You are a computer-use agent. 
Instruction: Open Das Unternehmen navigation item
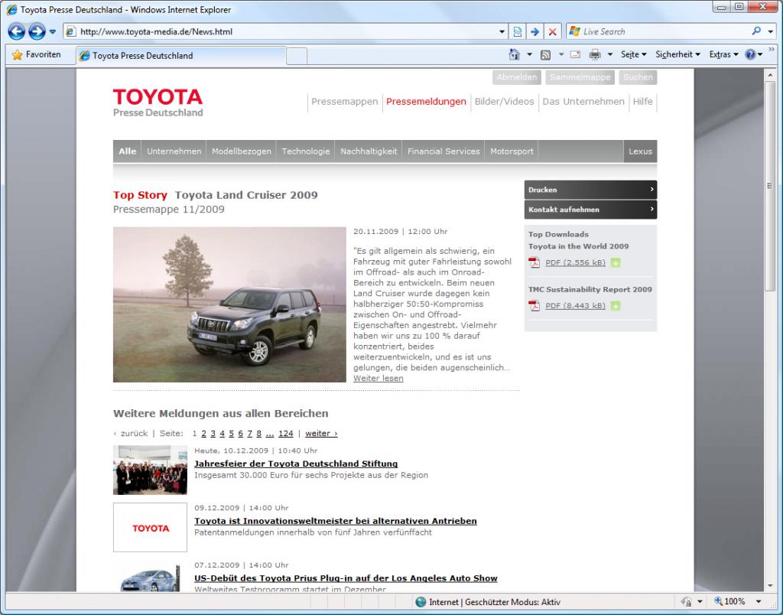pyautogui.click(x=583, y=102)
